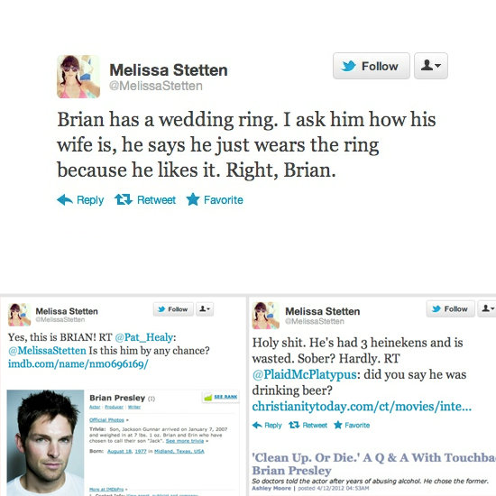Reply to the heinekens tweet
The width and height of the screenshot is (496, 496).
point(267,425)
